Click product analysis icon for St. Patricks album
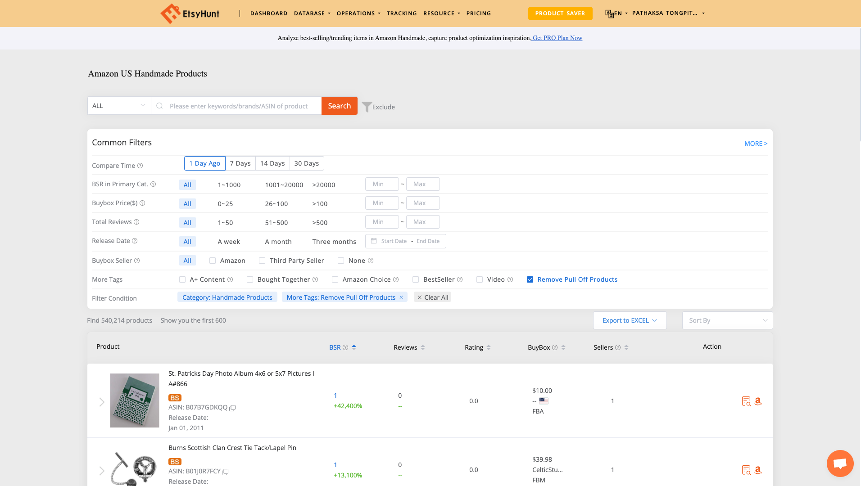This screenshot has height=486, width=861. click(746, 401)
